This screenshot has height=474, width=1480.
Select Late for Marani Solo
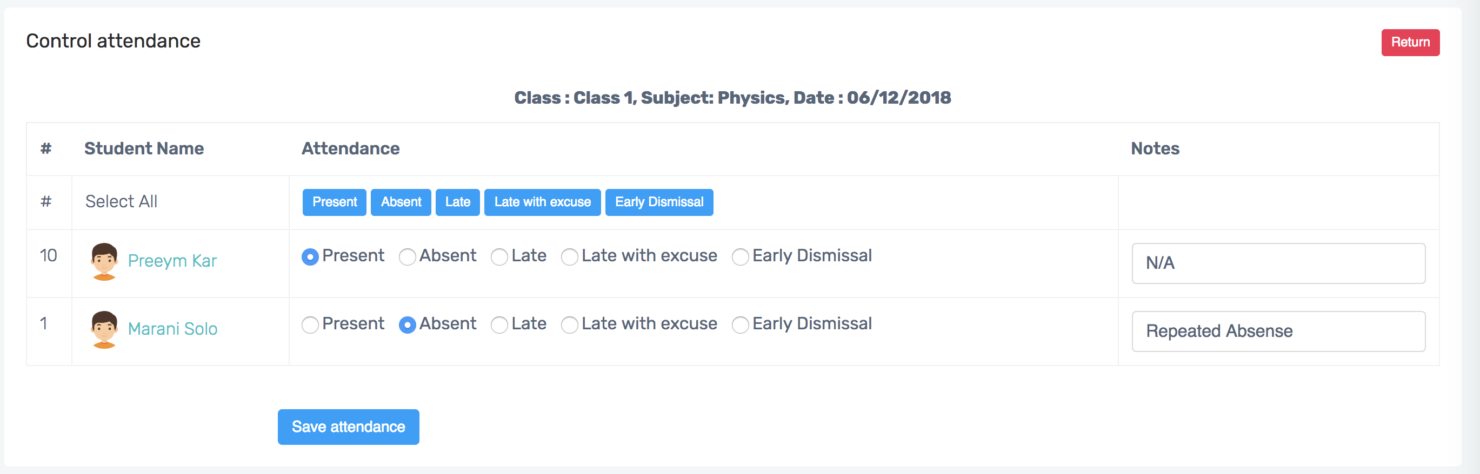tap(499, 325)
